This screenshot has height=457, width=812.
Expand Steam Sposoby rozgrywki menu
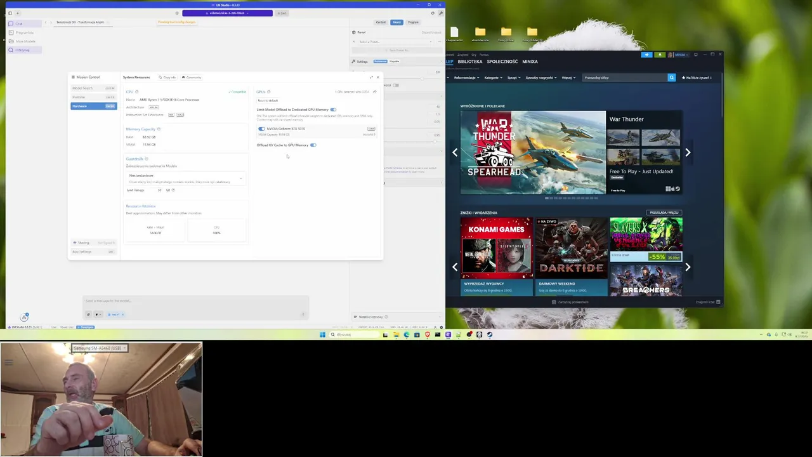540,77
